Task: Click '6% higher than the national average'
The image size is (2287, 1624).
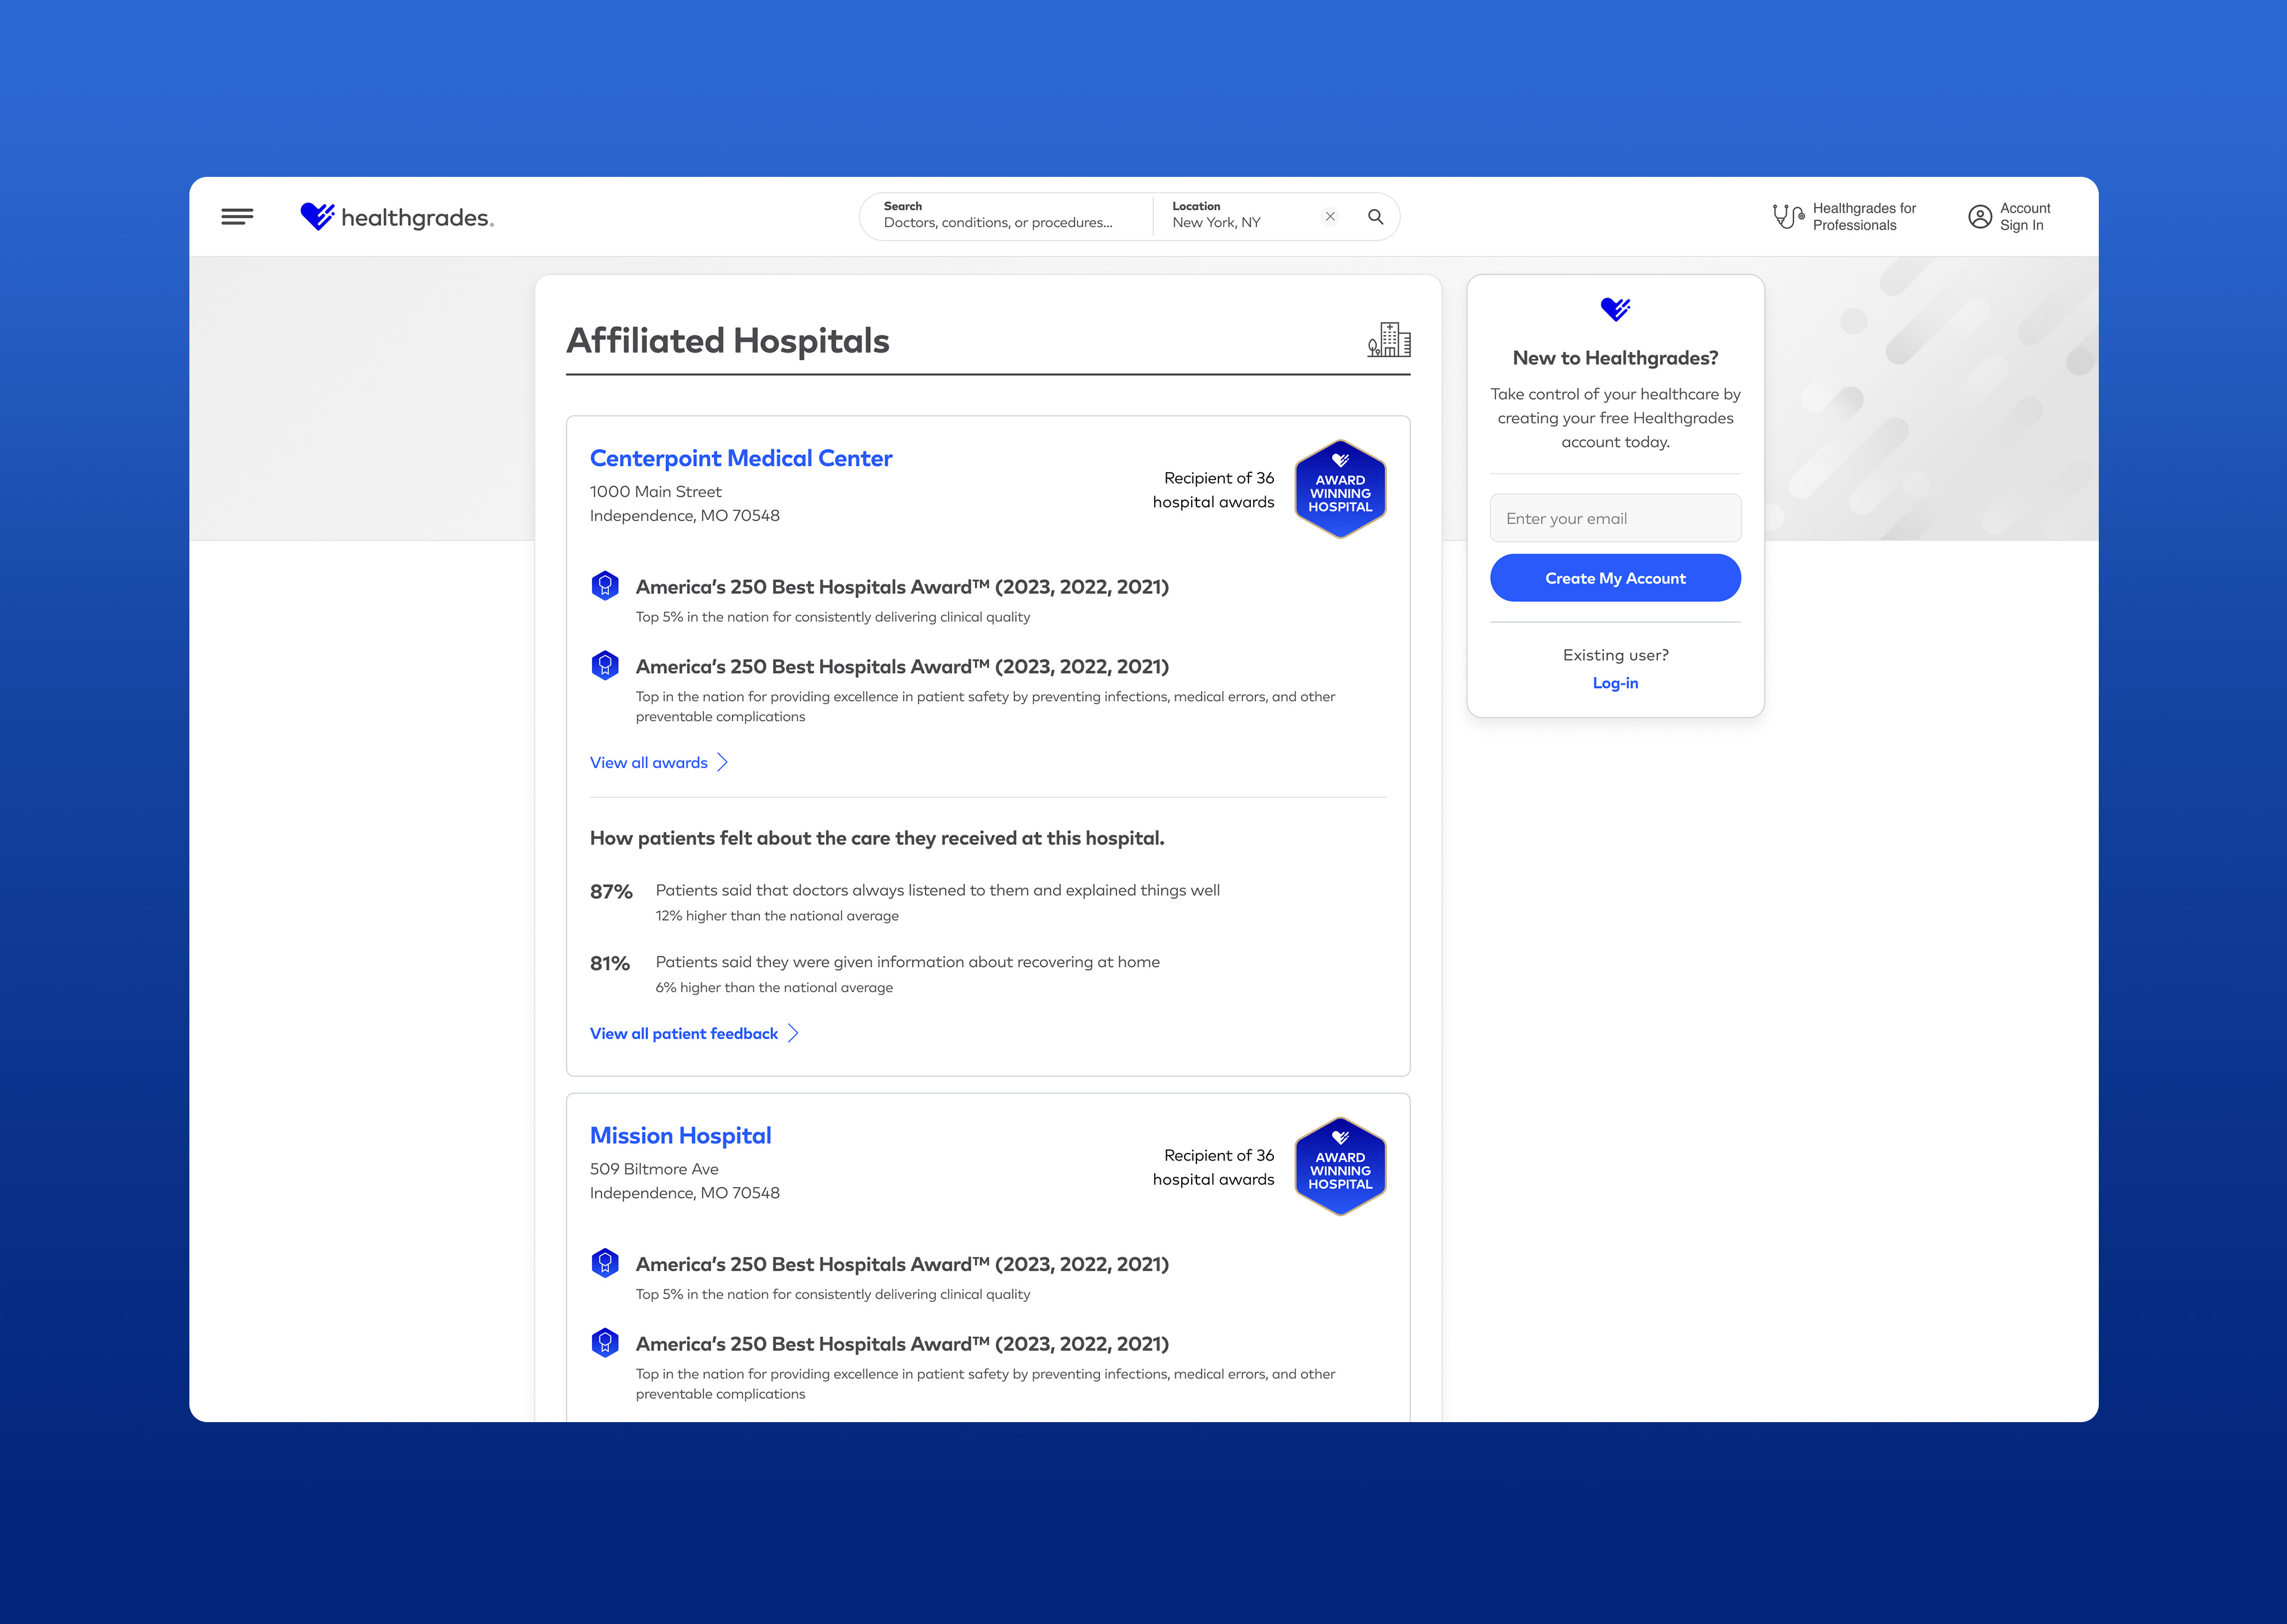Action: click(x=774, y=987)
